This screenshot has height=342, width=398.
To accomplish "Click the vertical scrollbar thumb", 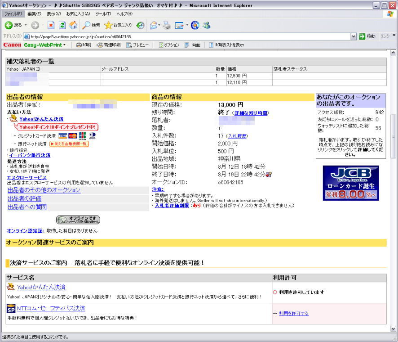I will [x=393, y=136].
